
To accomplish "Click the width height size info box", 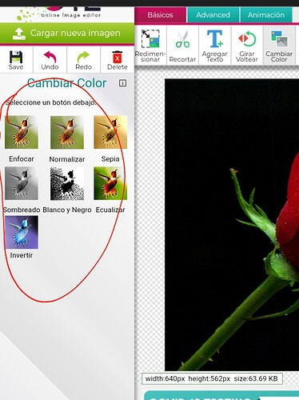I will tap(212, 378).
